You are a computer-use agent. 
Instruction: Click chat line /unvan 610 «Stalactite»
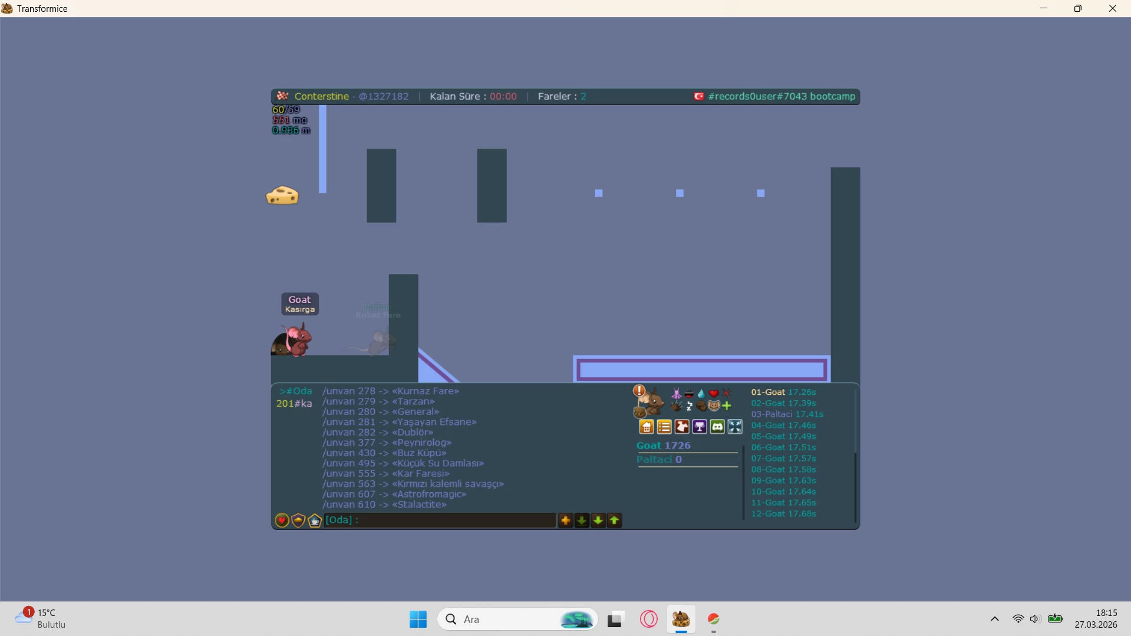(x=384, y=505)
